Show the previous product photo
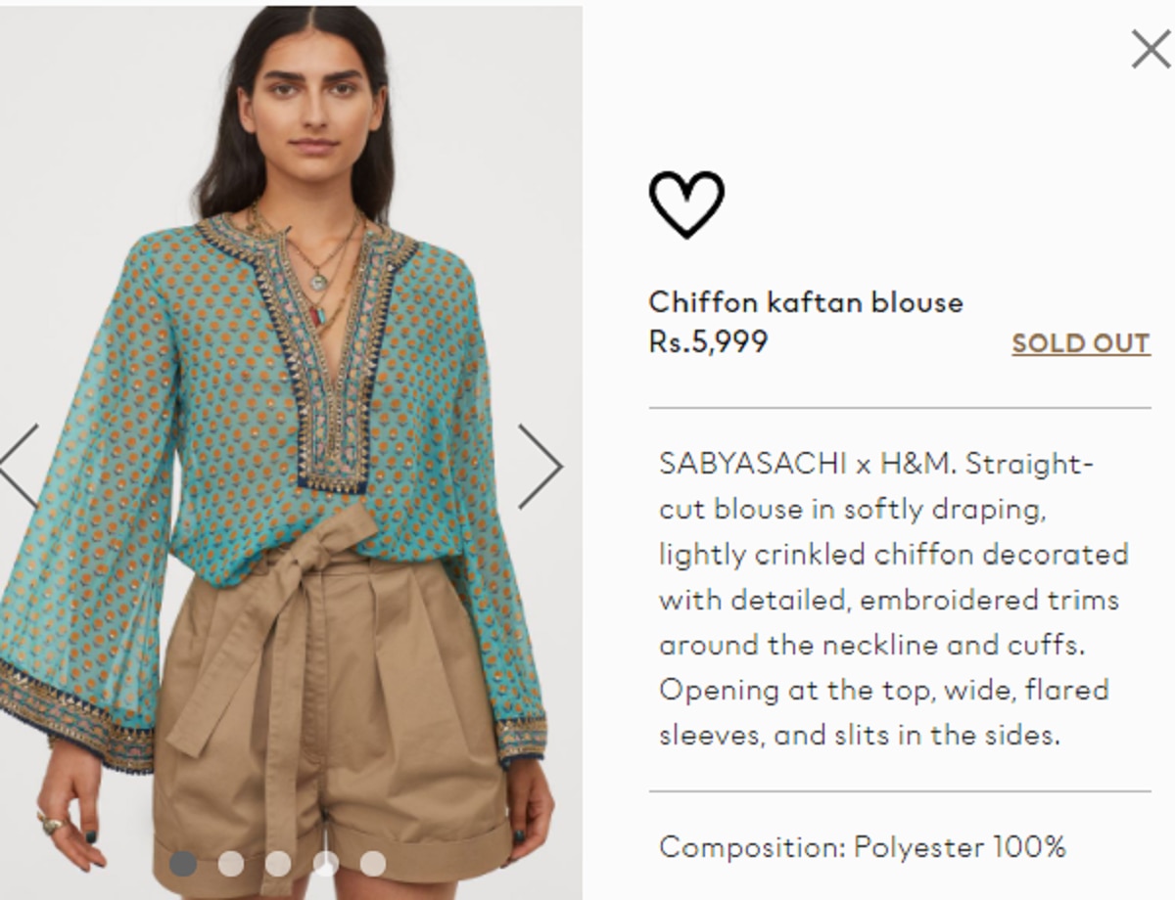 point(20,467)
